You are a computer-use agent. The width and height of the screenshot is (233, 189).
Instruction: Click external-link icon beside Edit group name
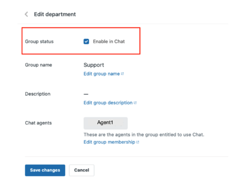pos(122,74)
